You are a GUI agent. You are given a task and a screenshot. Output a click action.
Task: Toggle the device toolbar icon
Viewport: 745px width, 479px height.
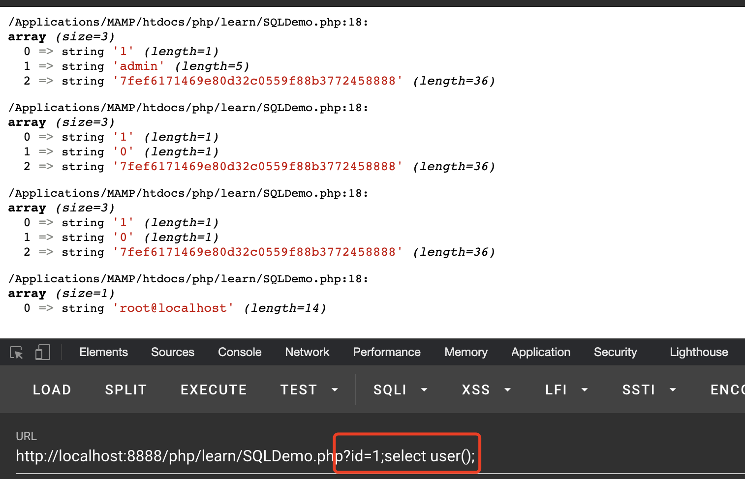43,352
